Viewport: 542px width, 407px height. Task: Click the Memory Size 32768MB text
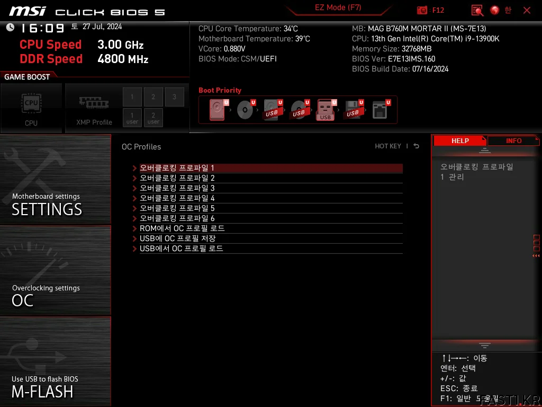point(392,49)
